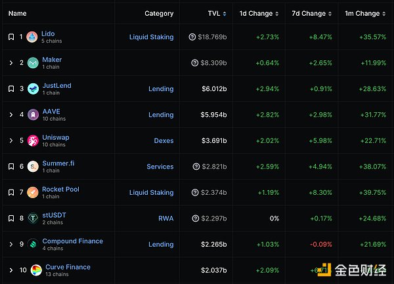This screenshot has width=394, height=284.
Task: Click the Curve Finance rainbow logo
Action: 35,270
